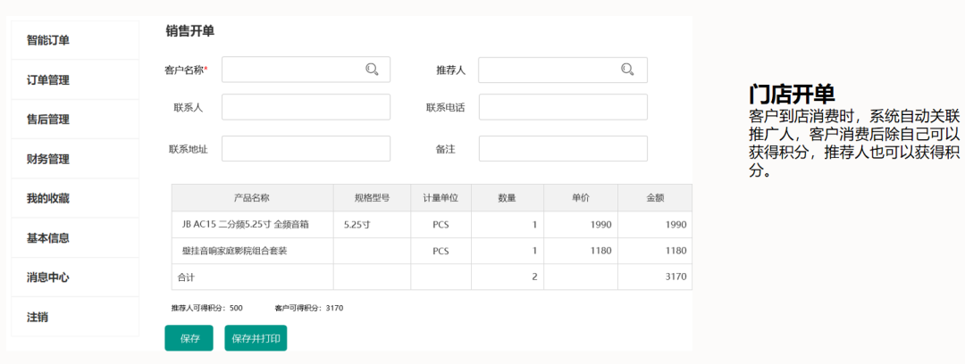Click the search icon in 推荐人 field
This screenshot has height=364, width=965.
point(627,70)
